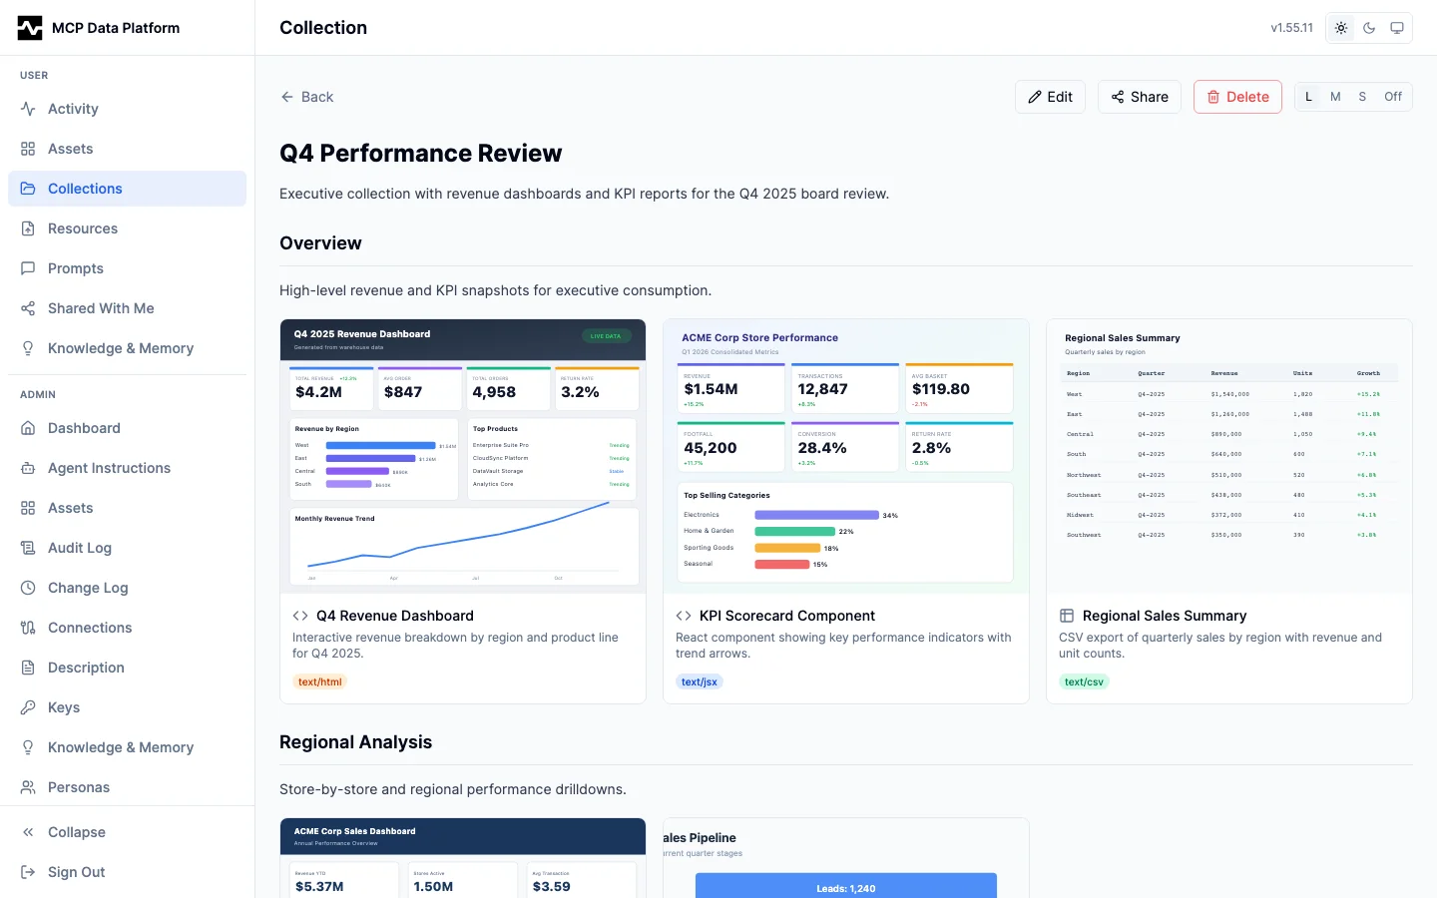
Task: Click the Delete collection button
Action: point(1237,97)
